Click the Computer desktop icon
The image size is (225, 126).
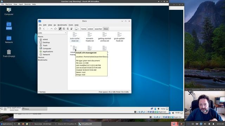point(9,12)
